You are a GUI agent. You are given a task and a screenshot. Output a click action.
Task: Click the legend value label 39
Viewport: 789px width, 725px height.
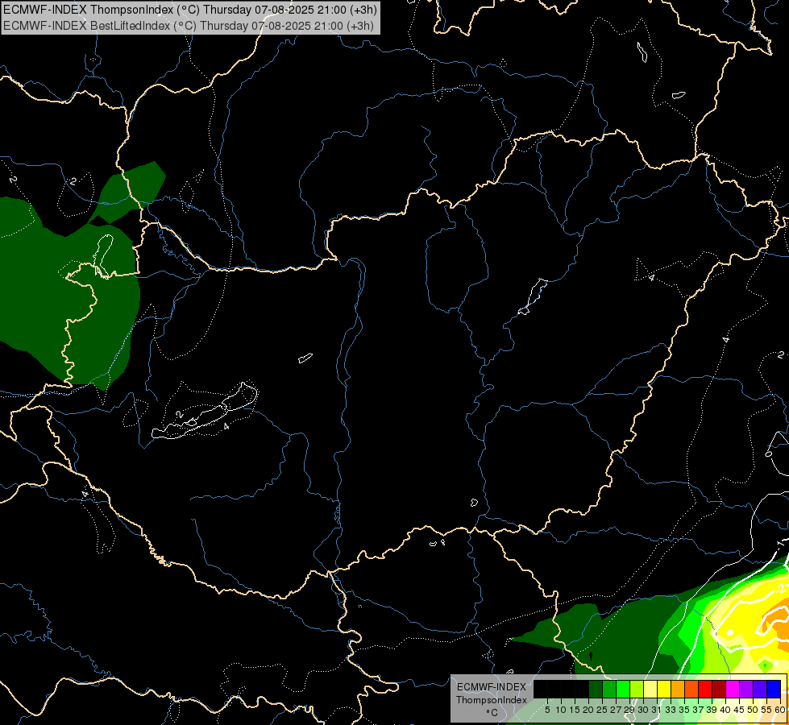click(x=712, y=710)
